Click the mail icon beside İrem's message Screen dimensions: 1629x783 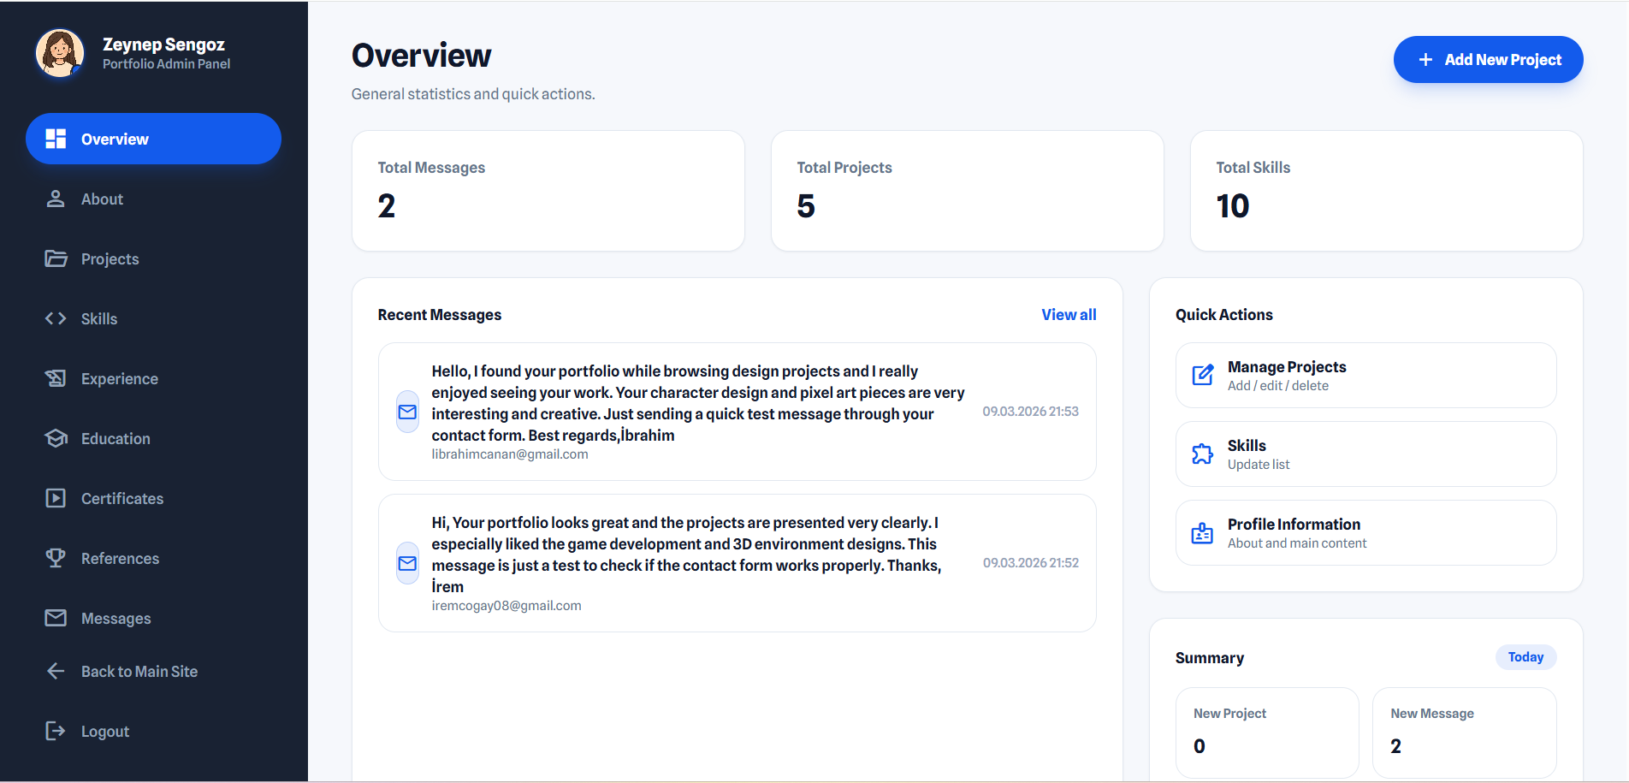[408, 563]
